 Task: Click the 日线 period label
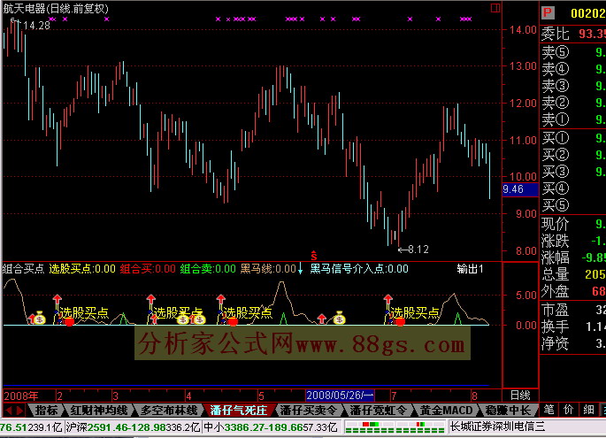(520, 396)
